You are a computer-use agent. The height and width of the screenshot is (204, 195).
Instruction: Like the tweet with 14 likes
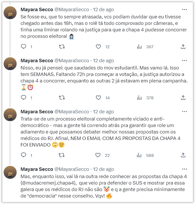98,98
